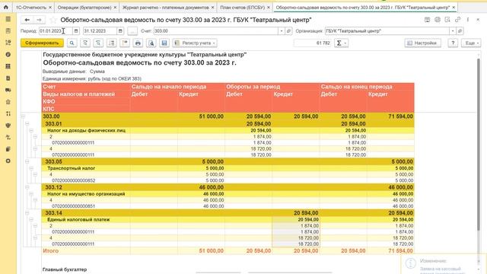This screenshot has height=274, width=487.
Task: Add report to favorites with star icon
Action: (x=53, y=20)
